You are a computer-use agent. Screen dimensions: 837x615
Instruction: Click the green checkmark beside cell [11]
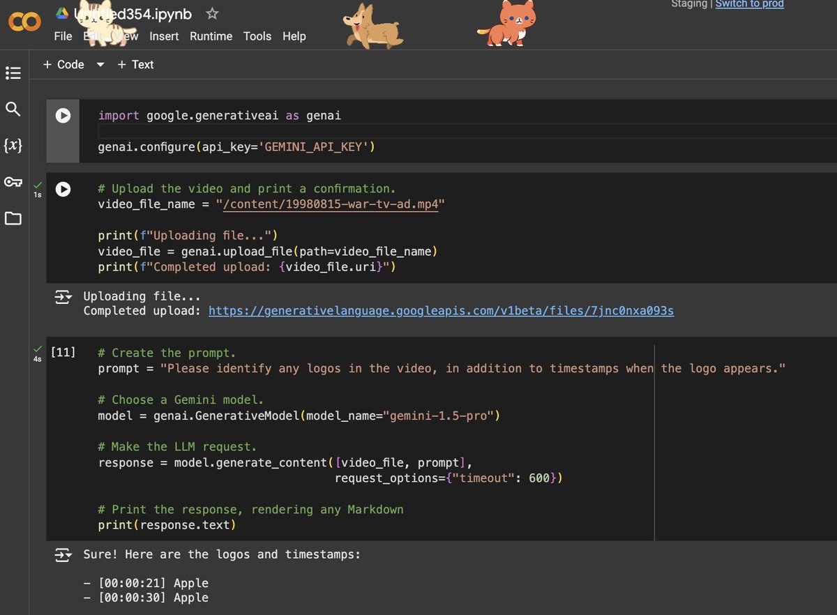[x=37, y=348]
